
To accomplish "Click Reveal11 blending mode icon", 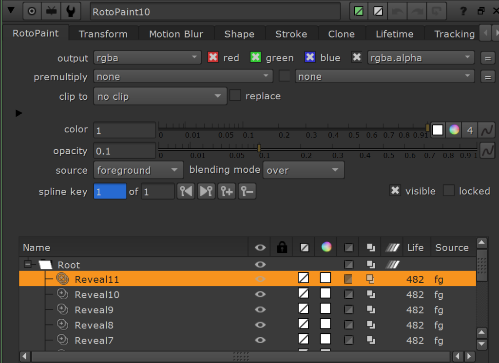I will tap(370, 279).
